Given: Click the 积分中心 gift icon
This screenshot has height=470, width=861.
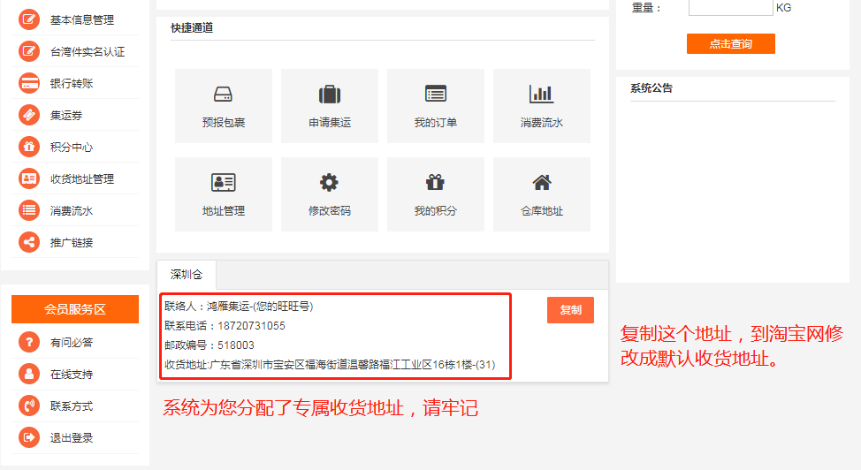Looking at the screenshot, I should pos(29,148).
